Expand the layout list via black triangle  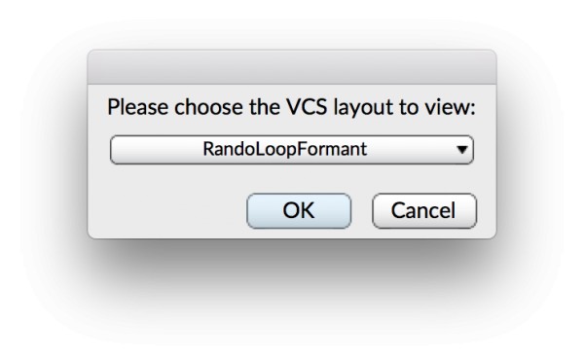[461, 150]
